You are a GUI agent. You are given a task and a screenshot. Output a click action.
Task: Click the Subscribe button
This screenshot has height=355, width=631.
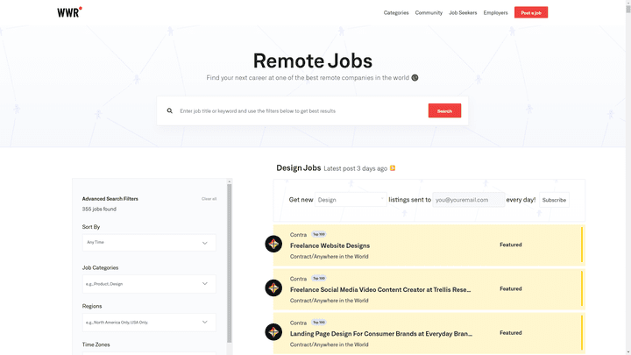point(554,200)
